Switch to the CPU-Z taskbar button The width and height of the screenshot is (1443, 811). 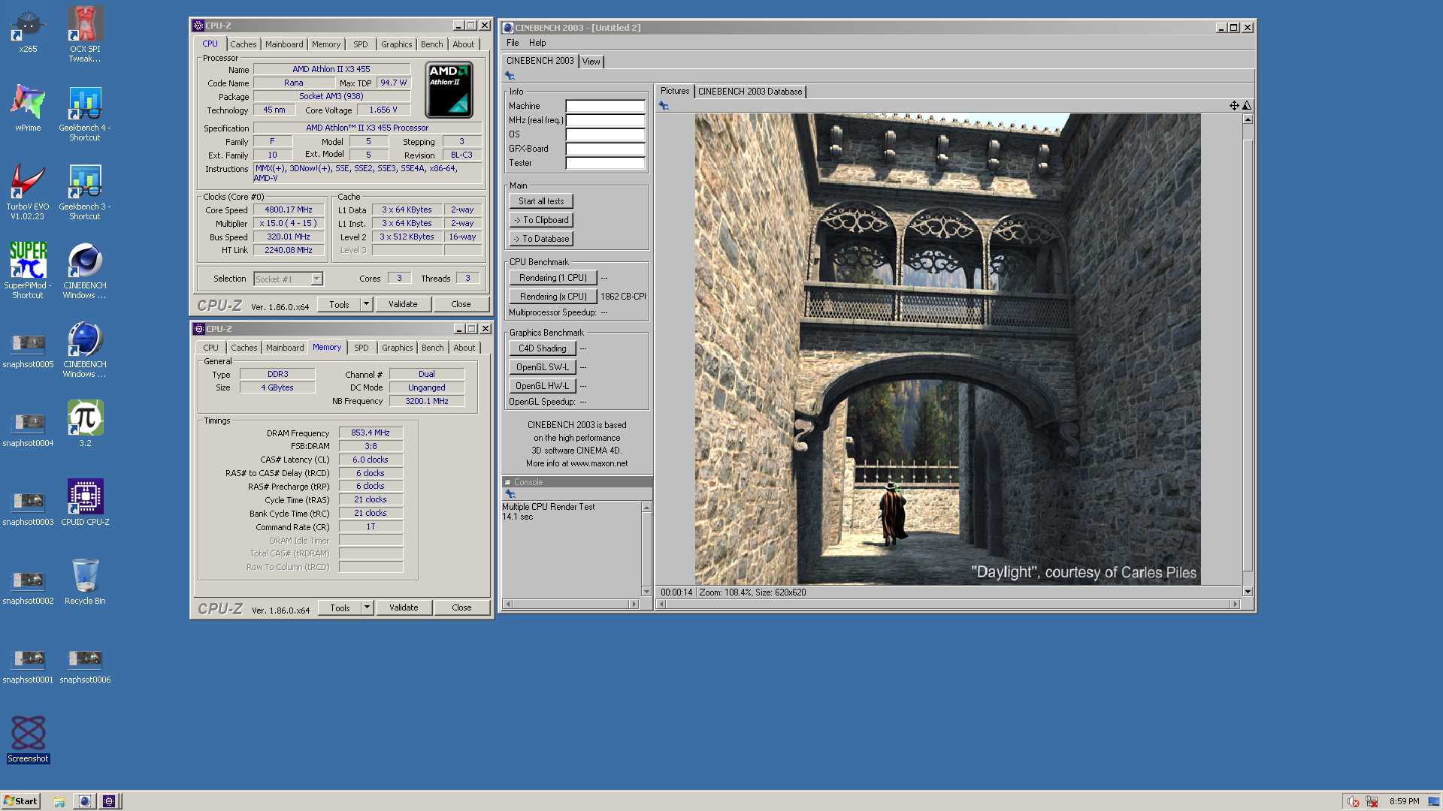109,801
